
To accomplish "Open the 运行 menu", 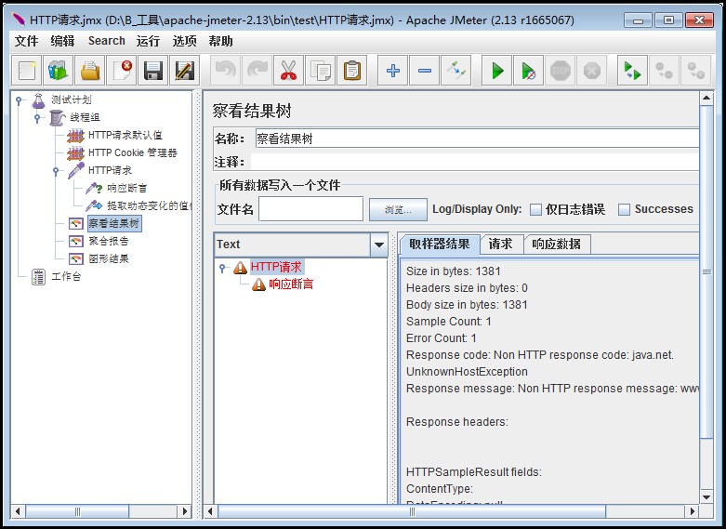I will (x=148, y=41).
